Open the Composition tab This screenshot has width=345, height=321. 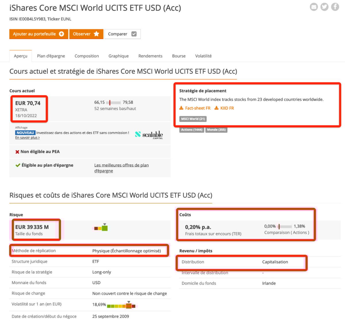coord(87,56)
